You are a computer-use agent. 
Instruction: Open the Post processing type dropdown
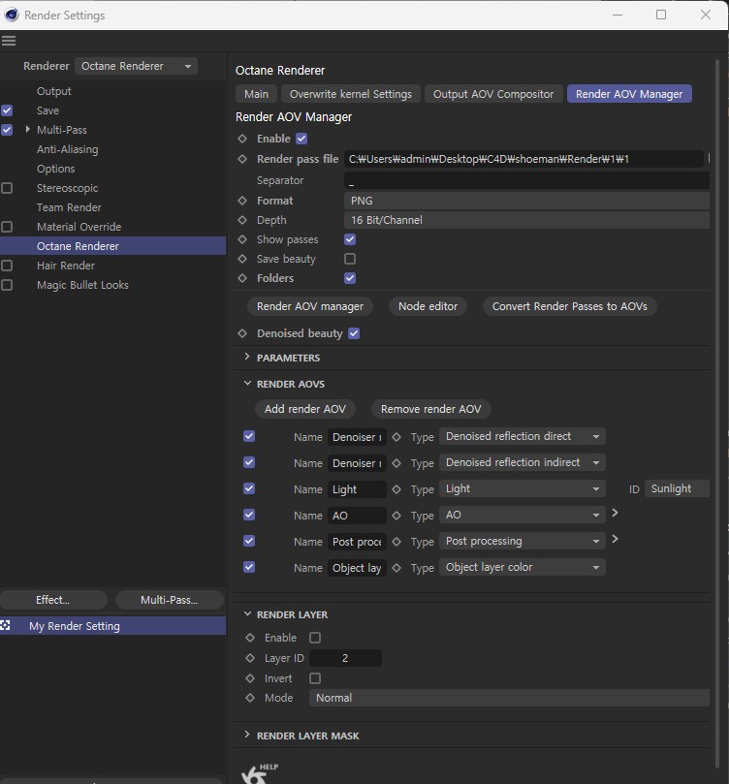tap(523, 541)
